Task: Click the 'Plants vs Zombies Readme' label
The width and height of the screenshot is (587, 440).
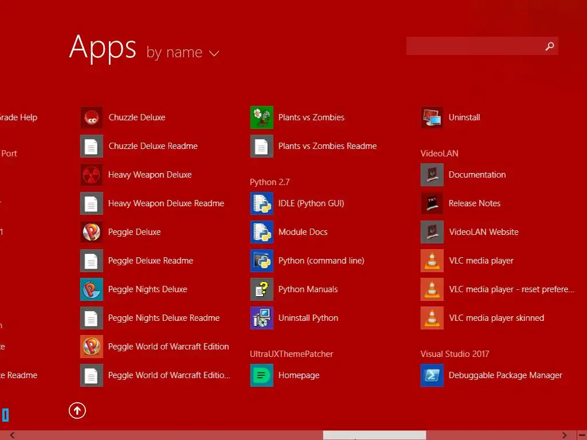Action: (327, 146)
